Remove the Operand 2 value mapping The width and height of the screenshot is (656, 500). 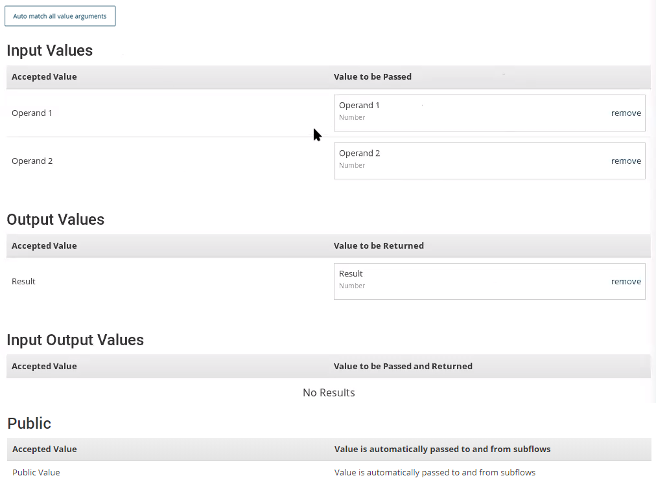(625, 161)
